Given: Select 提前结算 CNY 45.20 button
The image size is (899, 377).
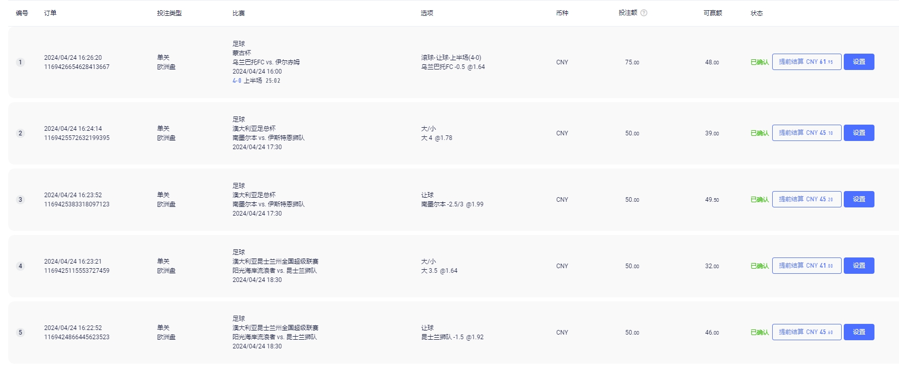Looking at the screenshot, I should click(x=806, y=199).
